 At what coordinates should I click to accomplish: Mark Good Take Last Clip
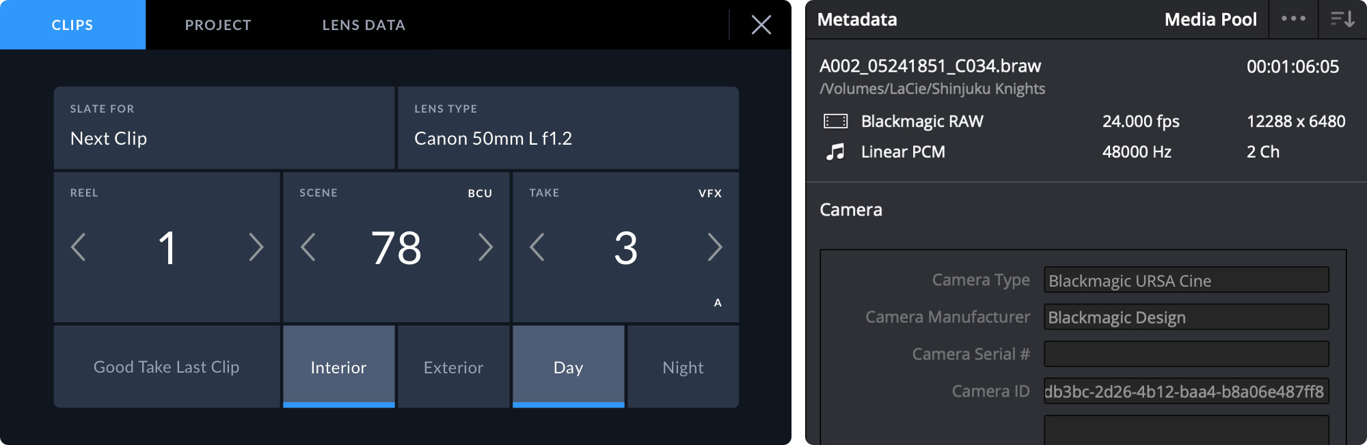pos(167,367)
